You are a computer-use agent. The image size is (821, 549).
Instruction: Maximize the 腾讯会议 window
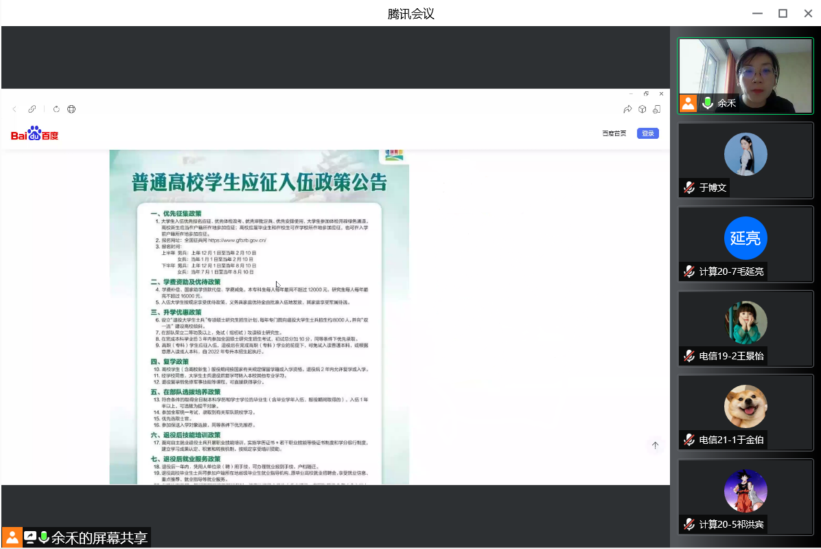[783, 14]
